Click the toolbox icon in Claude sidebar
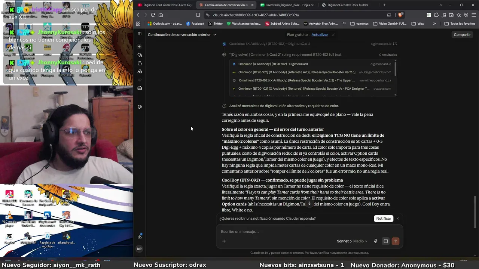This screenshot has height=269, width=479. click(x=140, y=88)
